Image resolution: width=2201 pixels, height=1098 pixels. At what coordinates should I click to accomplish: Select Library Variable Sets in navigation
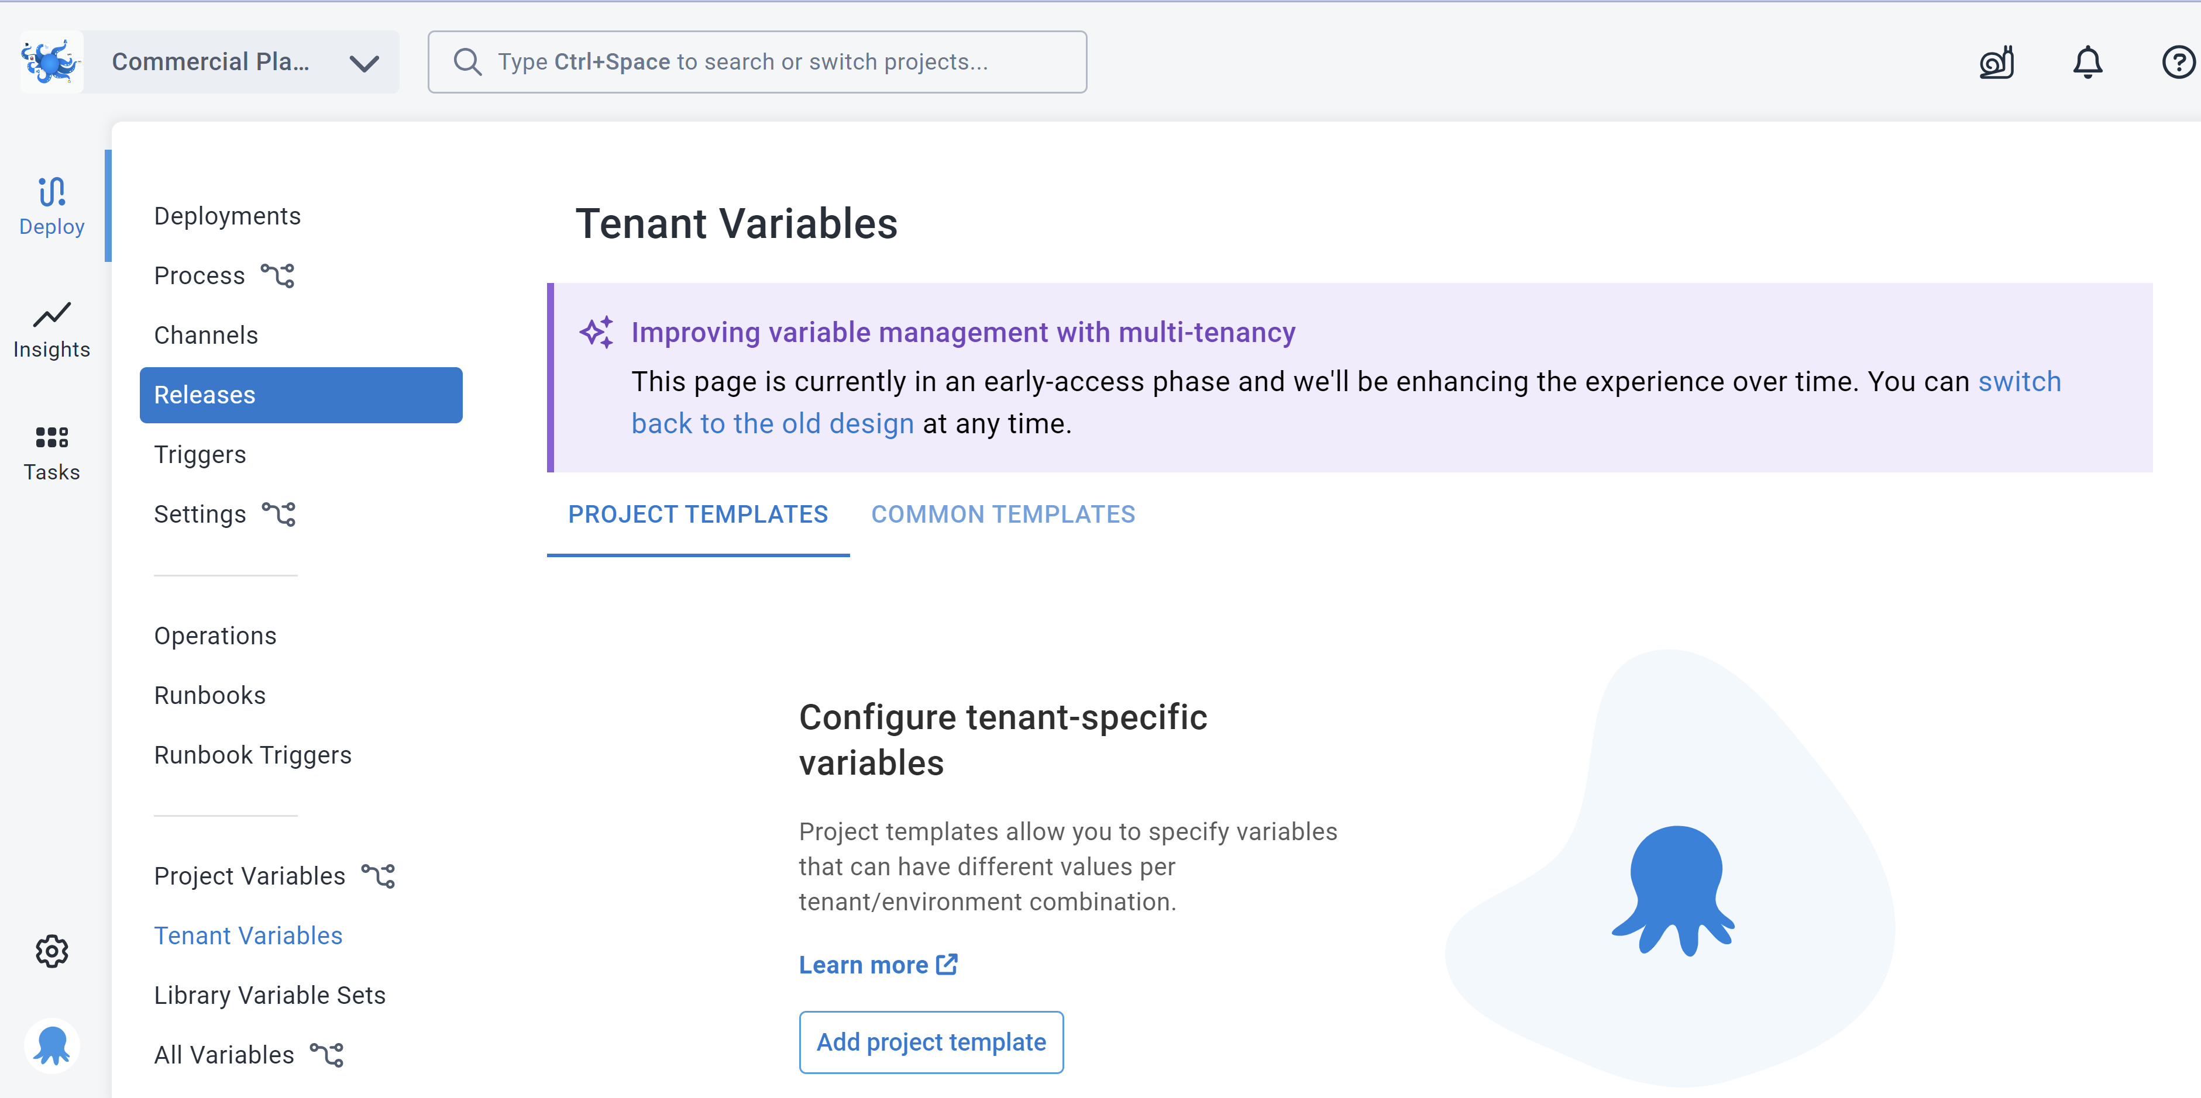[270, 995]
